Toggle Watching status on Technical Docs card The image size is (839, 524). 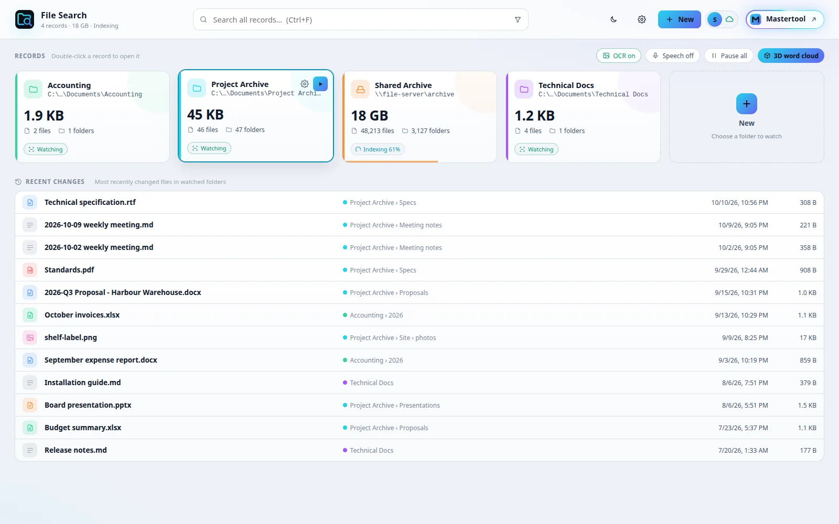[x=536, y=149]
